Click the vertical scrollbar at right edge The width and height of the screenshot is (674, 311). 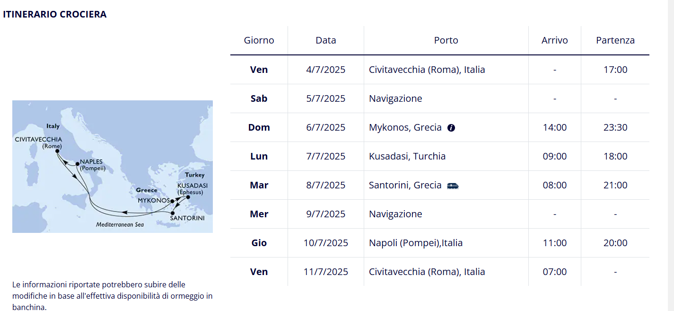[671, 155]
